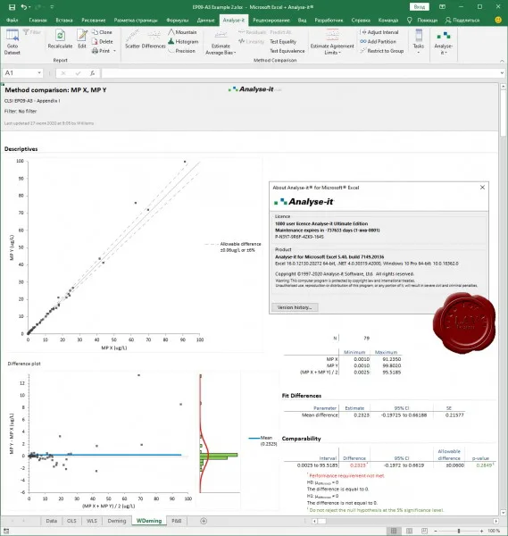
Task: Open the WLS sheet tab
Action: tap(92, 521)
